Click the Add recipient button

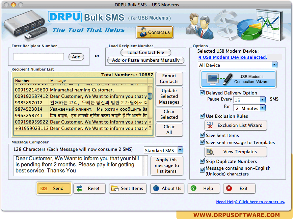(76, 57)
